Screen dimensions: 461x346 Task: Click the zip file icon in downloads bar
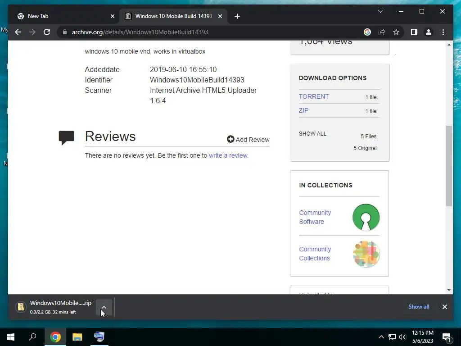pyautogui.click(x=21, y=307)
